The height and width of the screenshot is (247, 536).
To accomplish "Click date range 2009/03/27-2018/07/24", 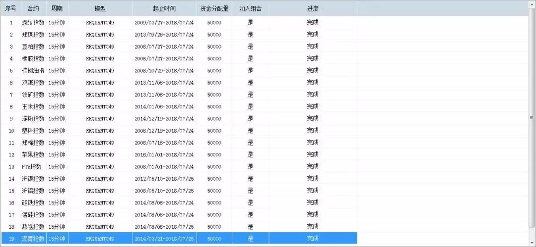I will point(164,22).
